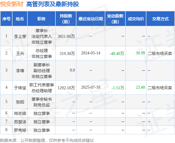Click the 悦安新材 company name in title

12,4
